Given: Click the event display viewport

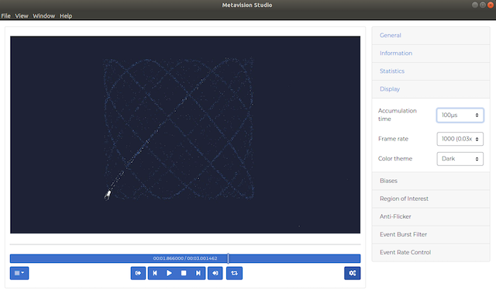Looking at the screenshot, I should (x=185, y=135).
